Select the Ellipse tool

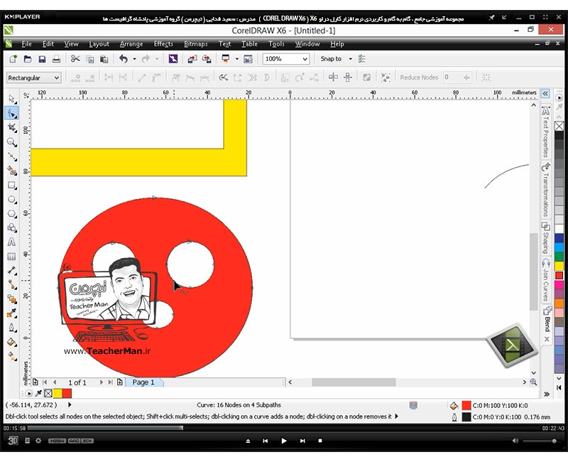11,200
